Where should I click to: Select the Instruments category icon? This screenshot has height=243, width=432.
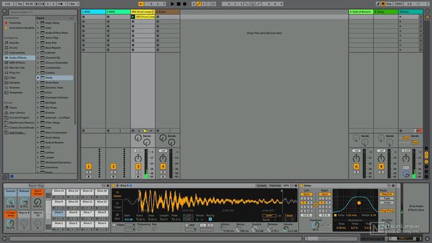[x=6, y=53]
